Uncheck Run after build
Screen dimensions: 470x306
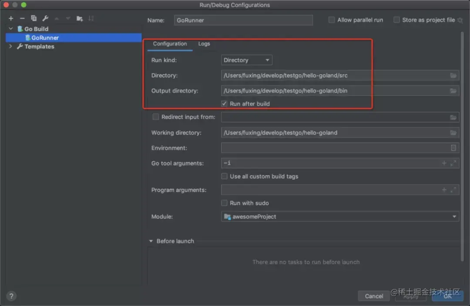tap(224, 104)
